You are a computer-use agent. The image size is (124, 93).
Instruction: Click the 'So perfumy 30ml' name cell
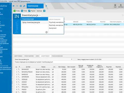[41, 92]
